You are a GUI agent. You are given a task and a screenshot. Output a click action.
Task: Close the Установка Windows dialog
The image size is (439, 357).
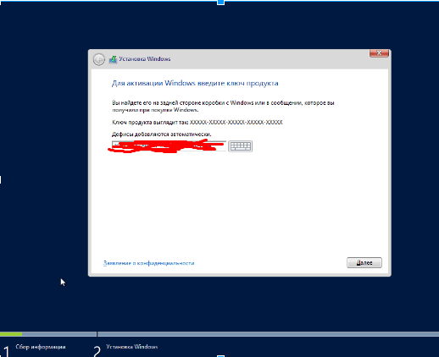[379, 52]
